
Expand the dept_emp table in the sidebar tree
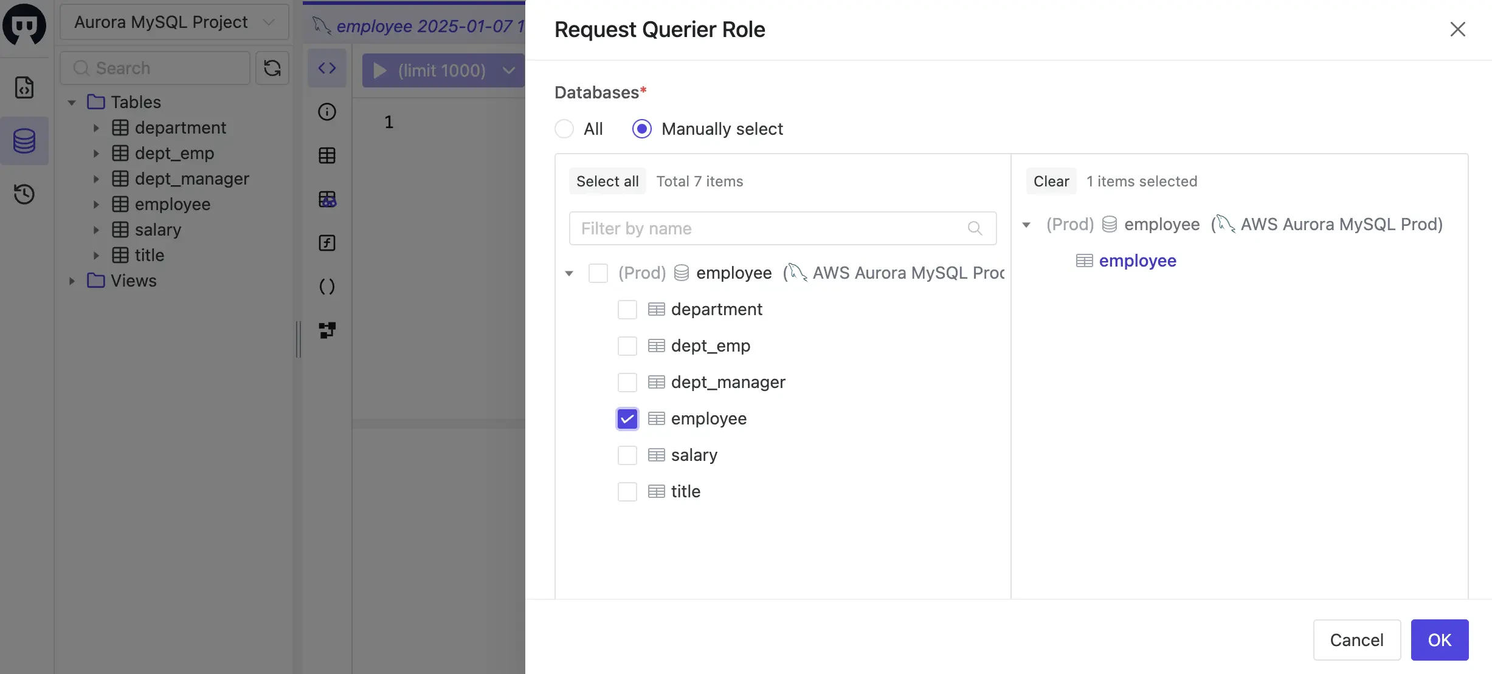[96, 153]
